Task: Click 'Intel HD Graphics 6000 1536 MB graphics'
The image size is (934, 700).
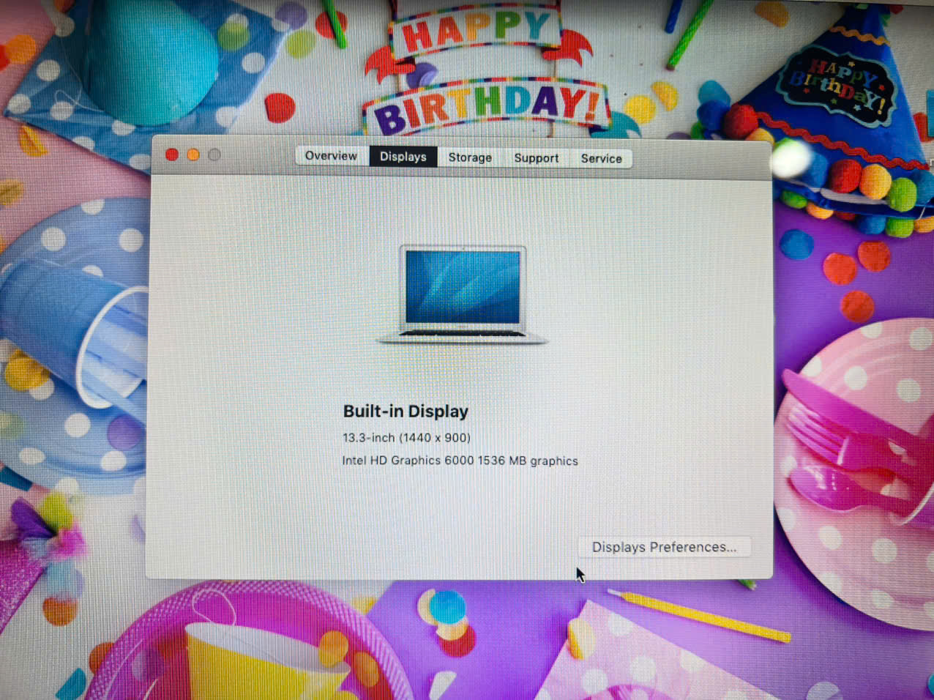Action: click(x=460, y=461)
